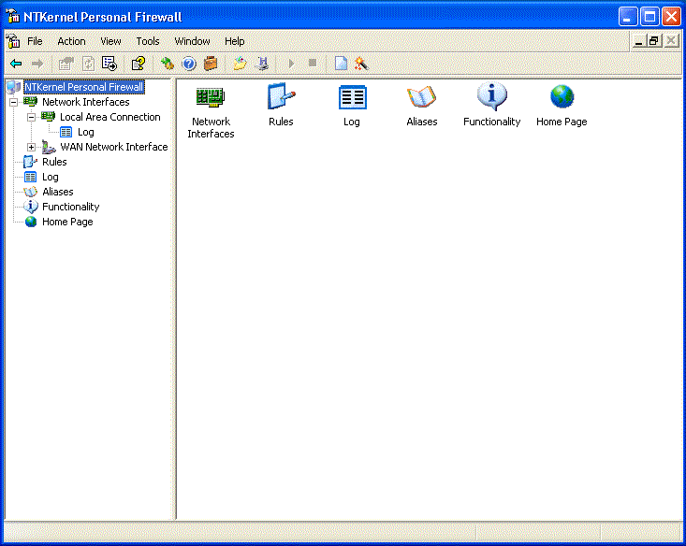The image size is (686, 546).
Task: Select top-level Log in the left tree
Action: pyautogui.click(x=51, y=177)
